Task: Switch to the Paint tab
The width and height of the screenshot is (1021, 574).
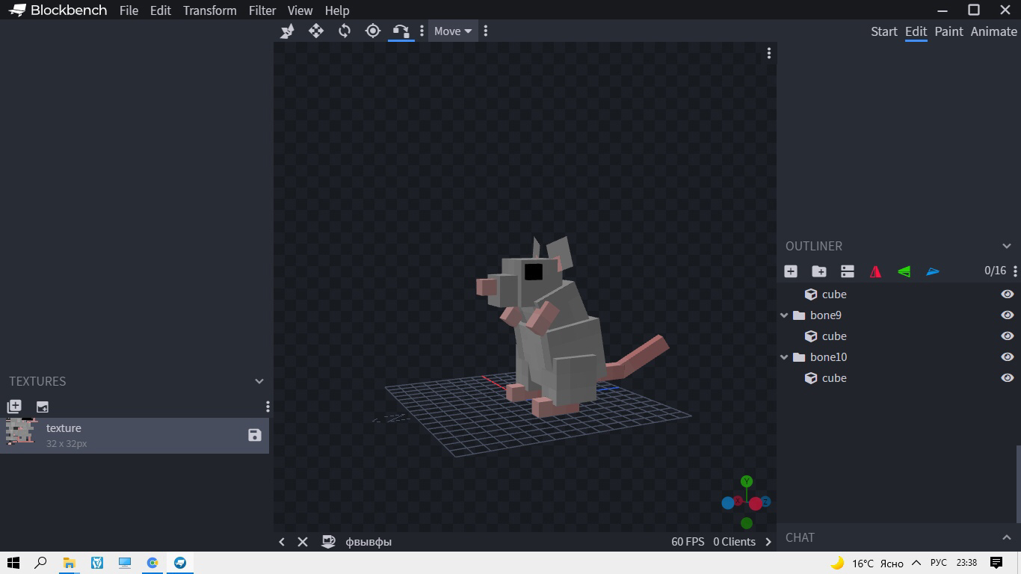Action: (x=948, y=31)
